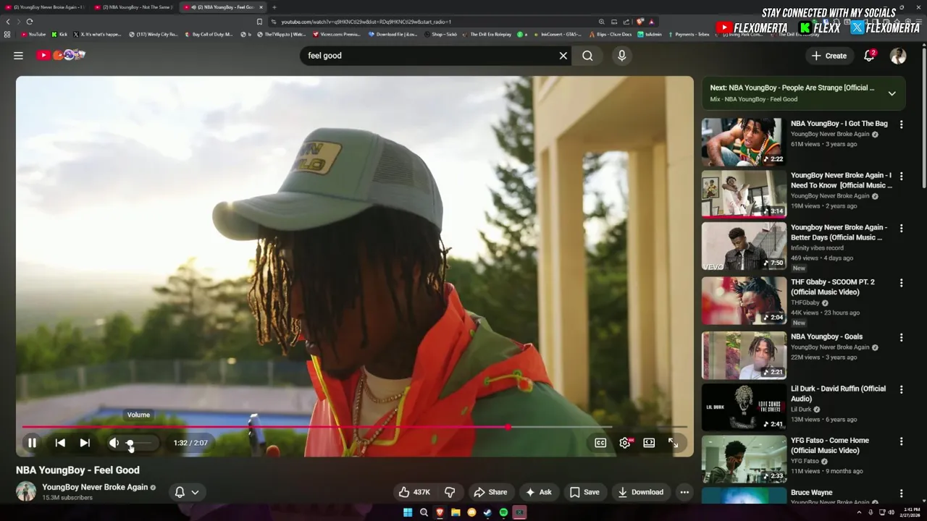Click the YouTube URL address bar

(435, 22)
